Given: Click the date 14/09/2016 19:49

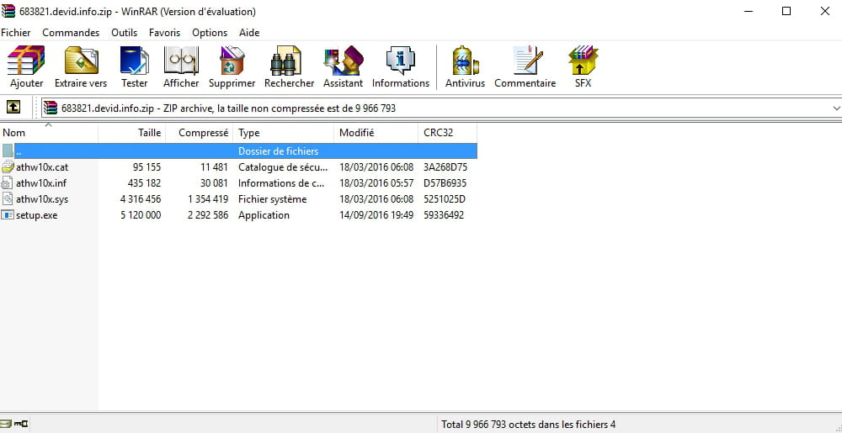Looking at the screenshot, I should [x=376, y=215].
